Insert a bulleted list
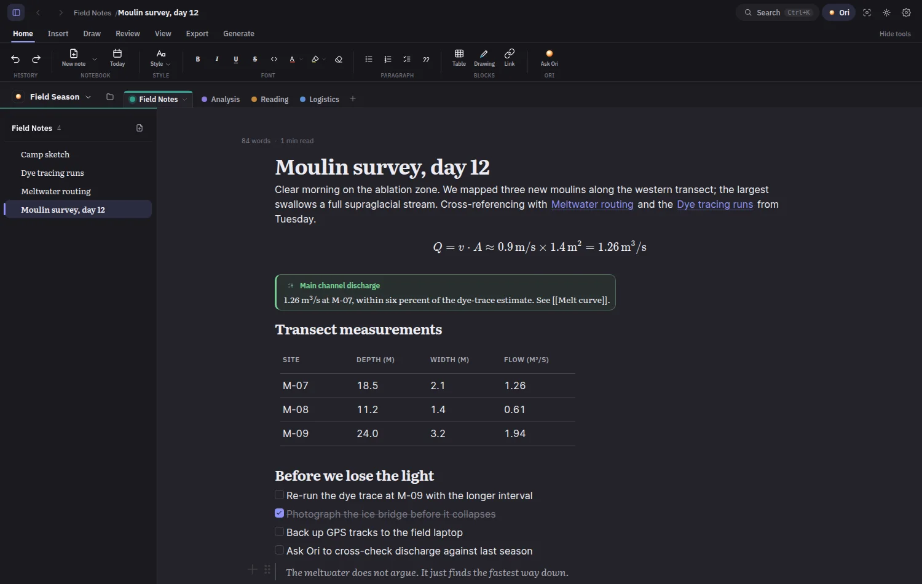 pos(369,59)
